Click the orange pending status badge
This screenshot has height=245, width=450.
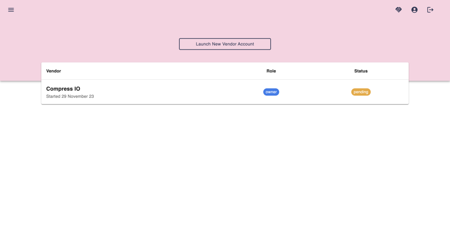point(361,92)
